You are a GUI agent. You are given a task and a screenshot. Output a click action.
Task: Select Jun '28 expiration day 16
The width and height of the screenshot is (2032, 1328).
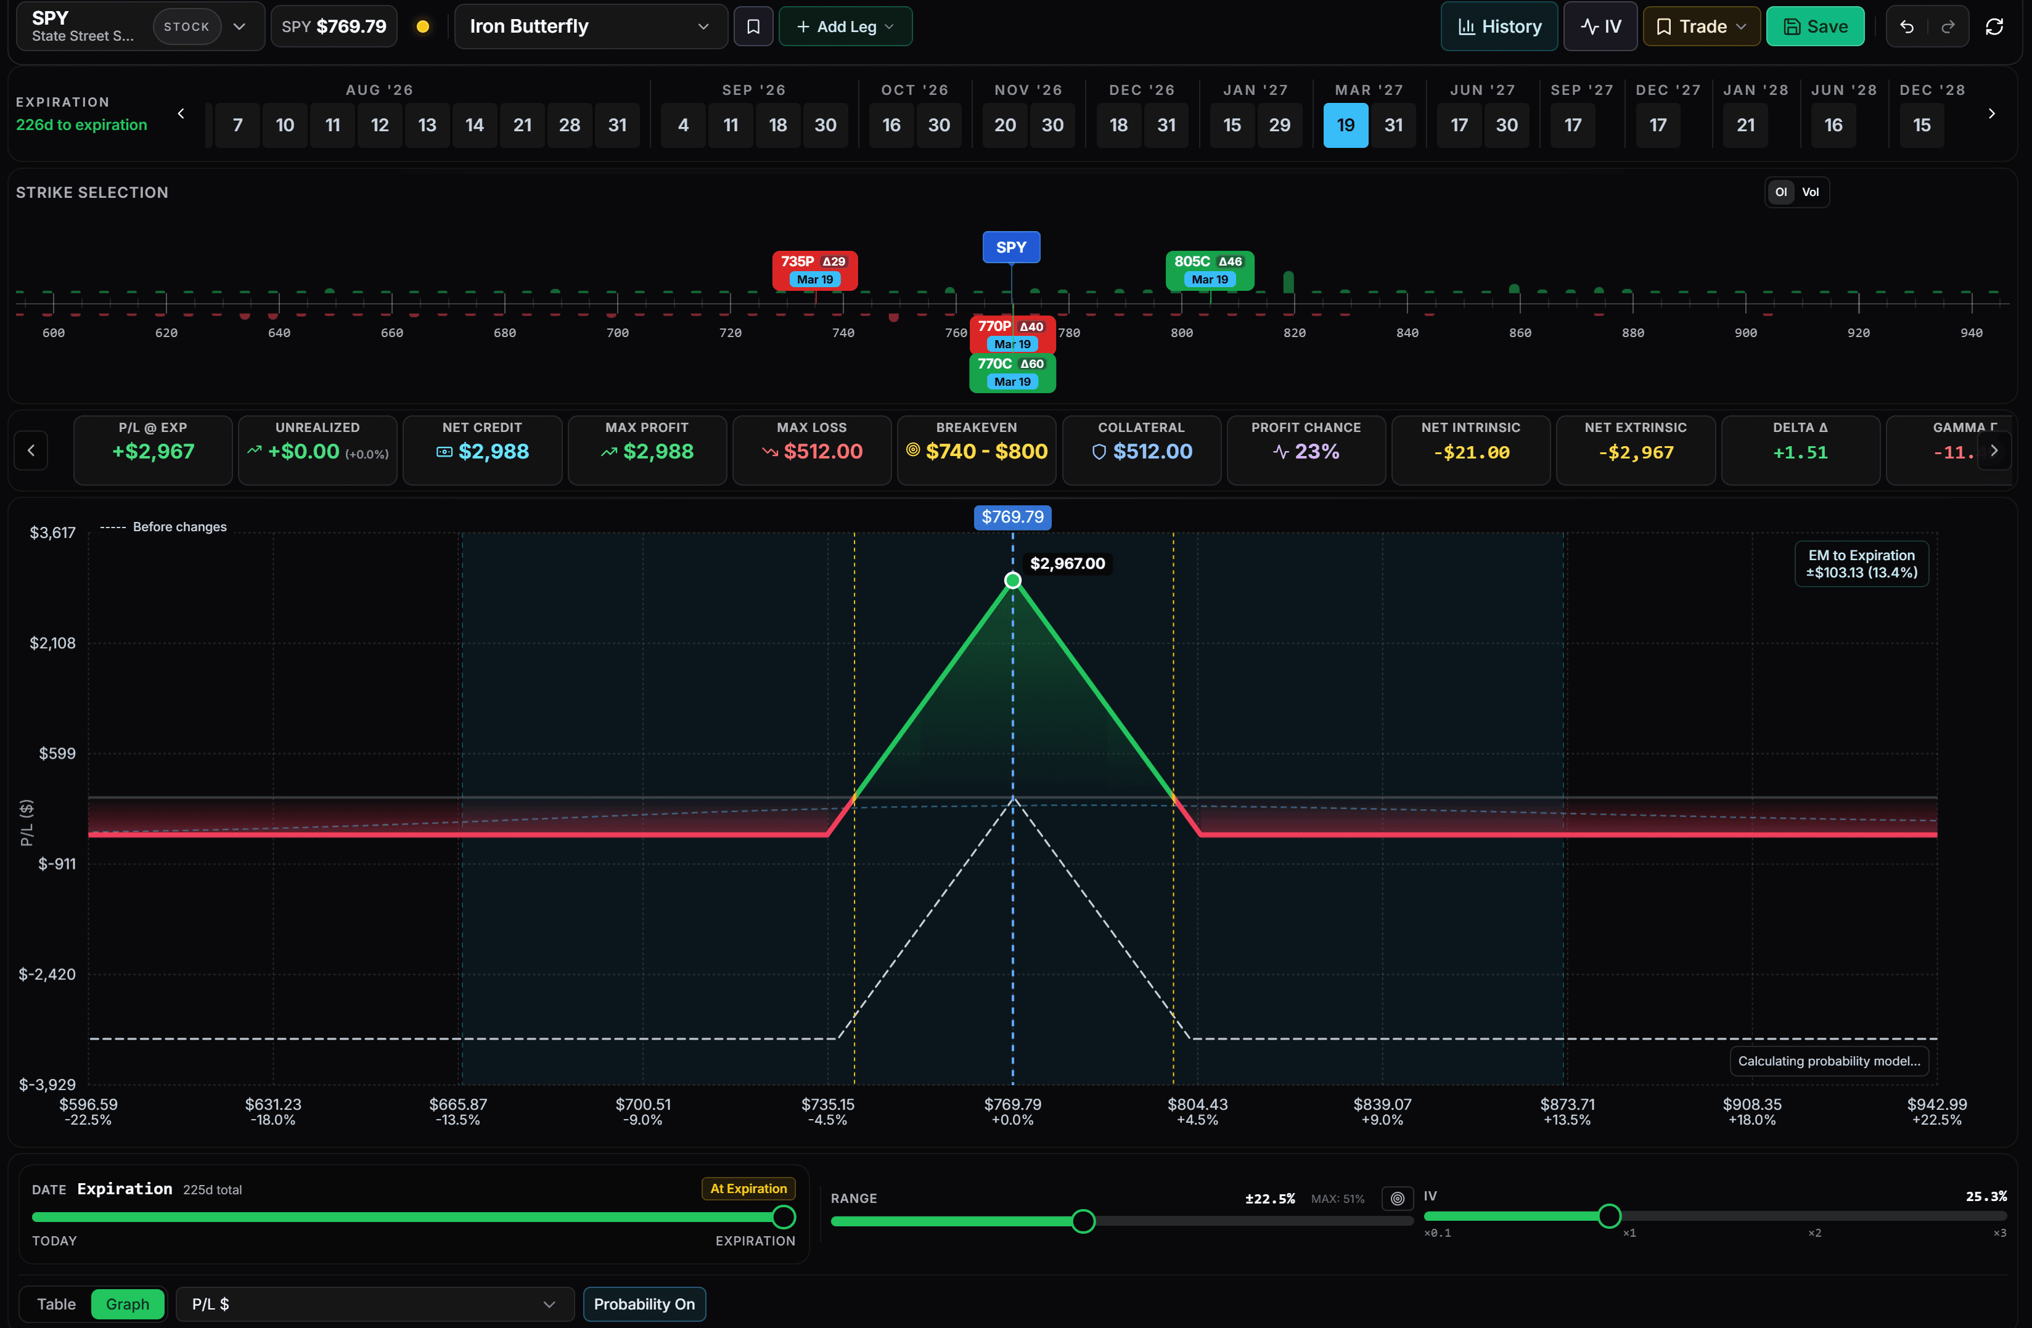tap(1833, 124)
